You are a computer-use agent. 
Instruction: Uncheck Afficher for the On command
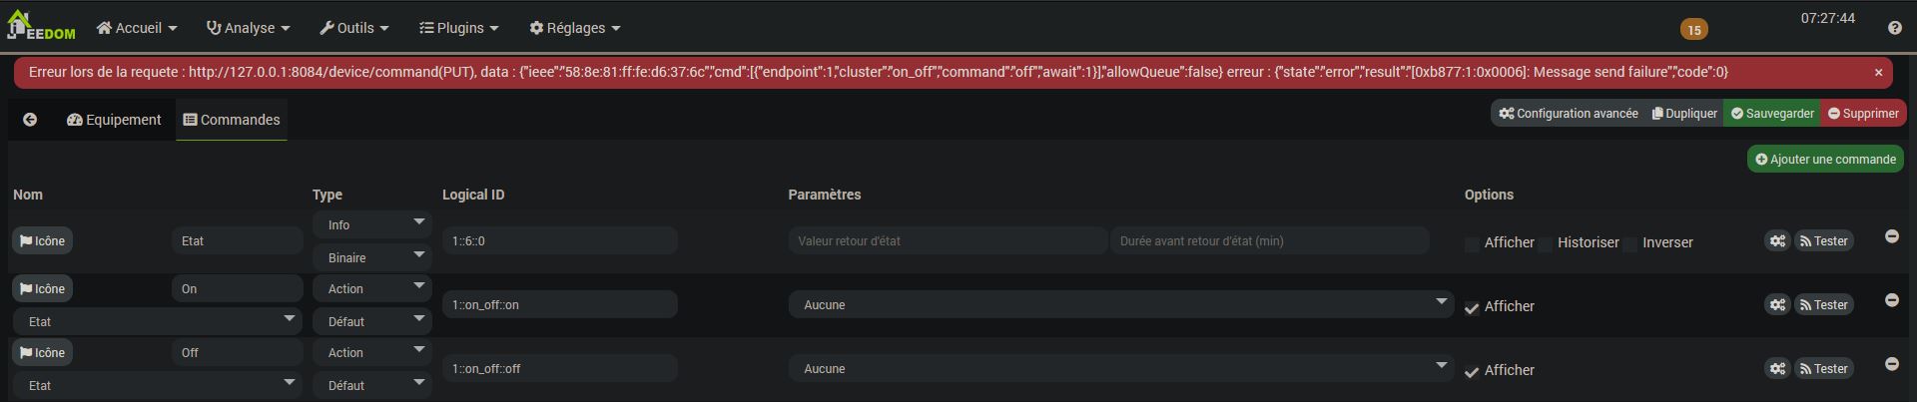pyautogui.click(x=1472, y=307)
